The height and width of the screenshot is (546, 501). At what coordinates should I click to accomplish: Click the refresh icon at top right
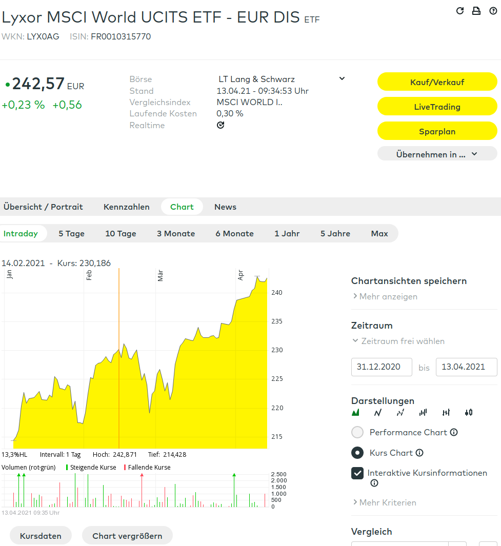click(460, 11)
